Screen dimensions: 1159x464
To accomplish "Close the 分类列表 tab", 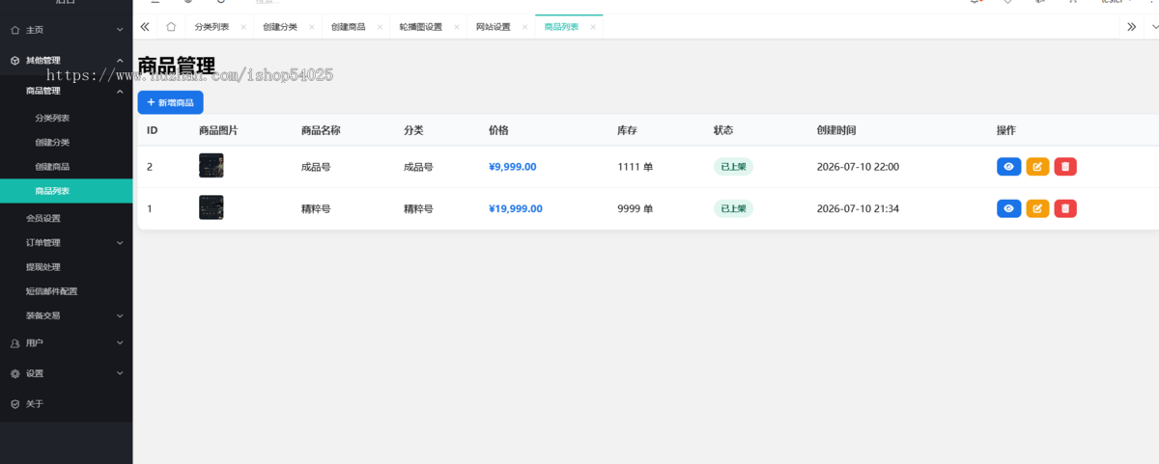I will tap(243, 27).
